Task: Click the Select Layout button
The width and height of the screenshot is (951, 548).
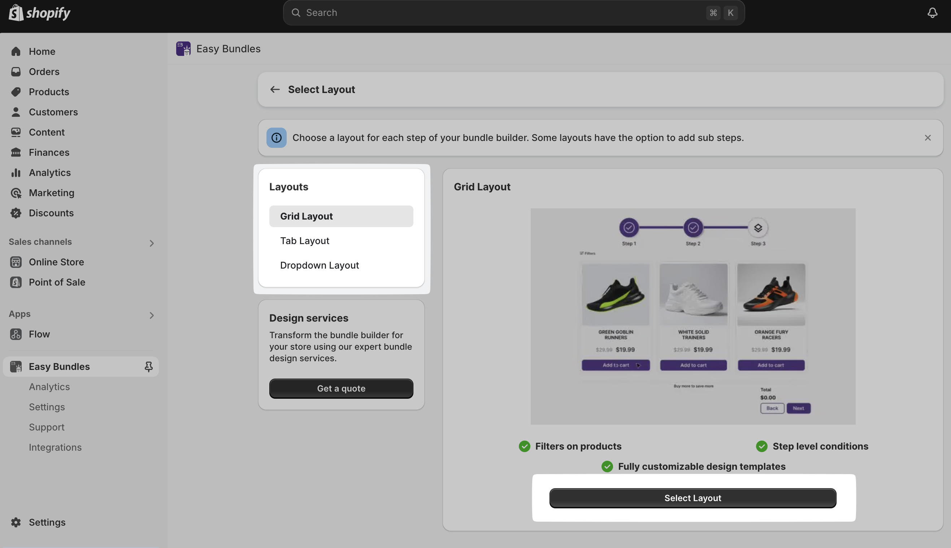Action: 693,498
